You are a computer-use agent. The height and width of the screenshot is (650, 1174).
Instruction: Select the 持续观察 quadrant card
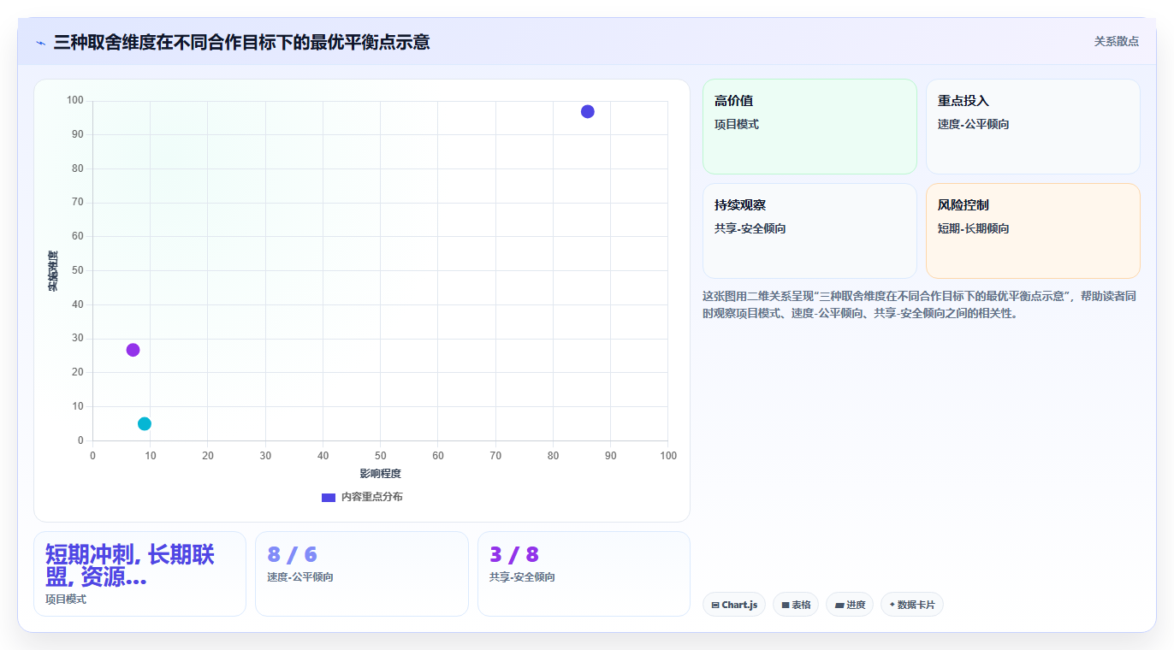point(809,231)
